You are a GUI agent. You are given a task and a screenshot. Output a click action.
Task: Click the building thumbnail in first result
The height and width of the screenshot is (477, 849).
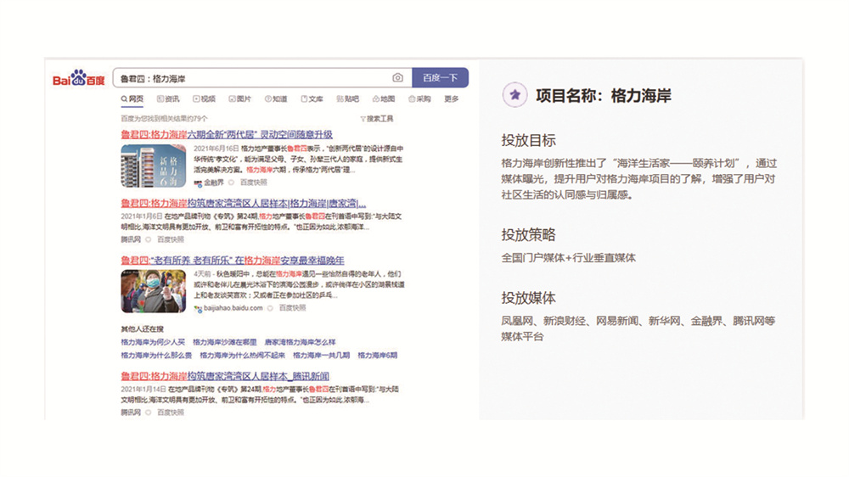pyautogui.click(x=153, y=166)
